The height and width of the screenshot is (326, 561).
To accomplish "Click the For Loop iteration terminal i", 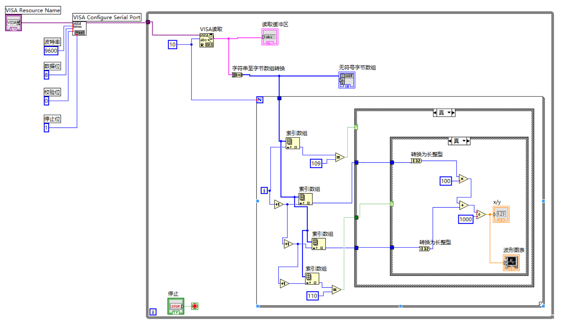I will point(264,191).
